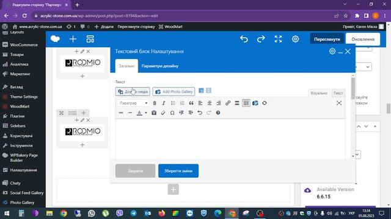Image resolution: width=391 pixels, height=219 pixels.
Task: Open the Параметри дизайну tab
Action: pos(160,66)
